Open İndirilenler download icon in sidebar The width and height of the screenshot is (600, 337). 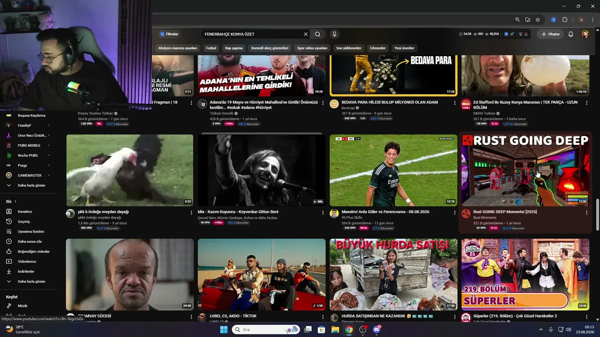(8, 271)
